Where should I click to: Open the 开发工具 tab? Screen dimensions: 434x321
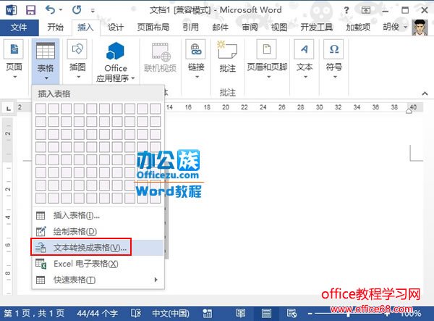(316, 27)
